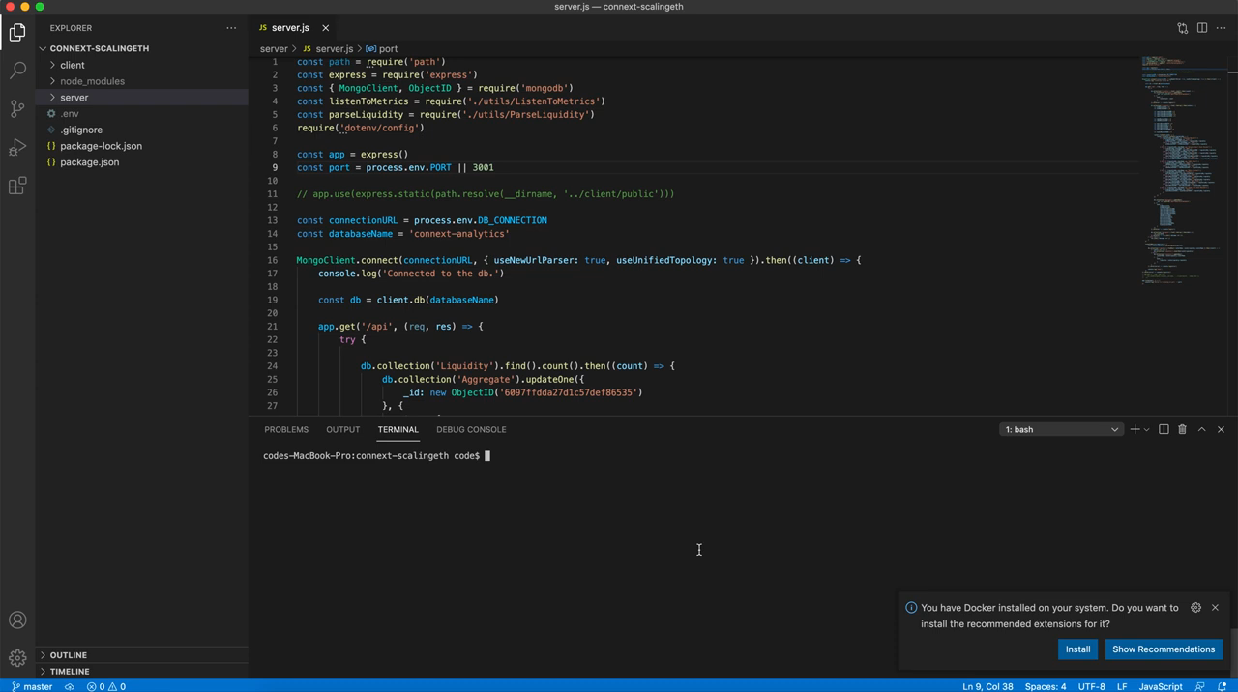Click the master branch indicator

click(x=32, y=686)
